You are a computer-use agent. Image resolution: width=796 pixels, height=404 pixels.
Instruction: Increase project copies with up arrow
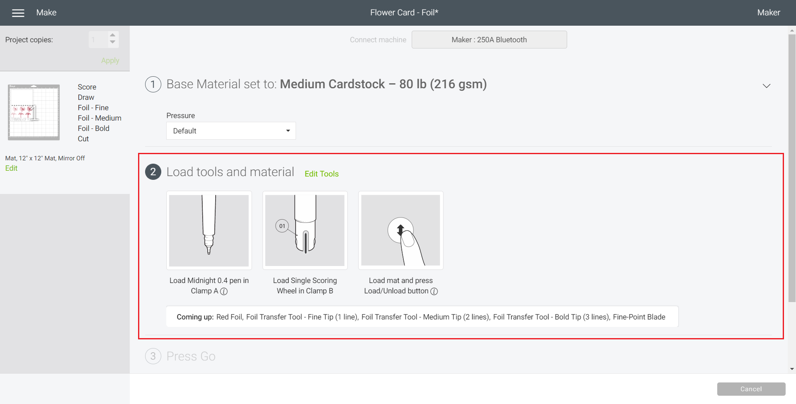112,36
